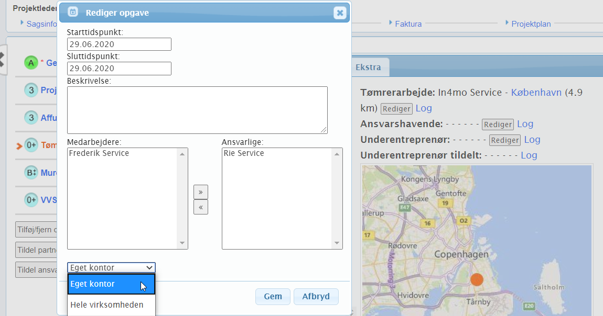The width and height of the screenshot is (603, 316).
Task: Open the Projektplan section
Action: pos(531,24)
